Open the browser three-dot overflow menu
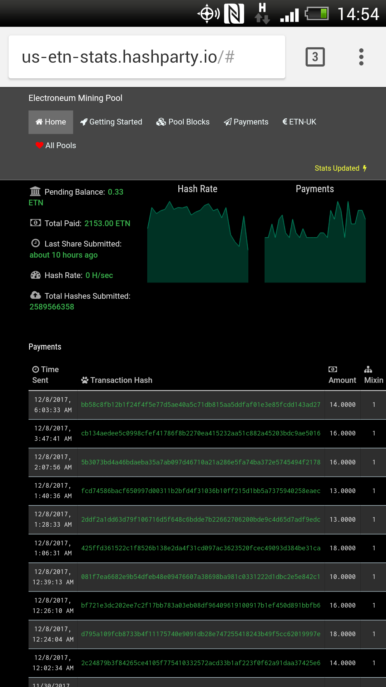This screenshot has height=687, width=386. pyautogui.click(x=361, y=57)
